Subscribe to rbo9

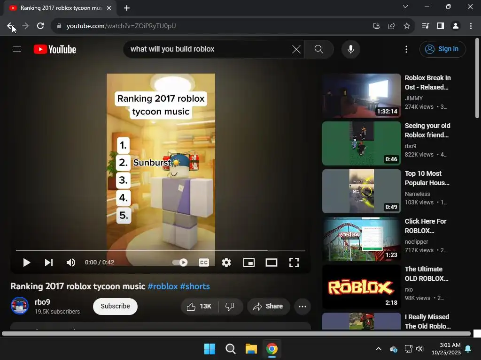(116, 306)
